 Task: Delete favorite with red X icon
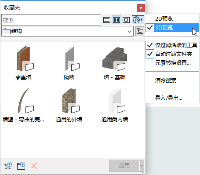(34, 166)
